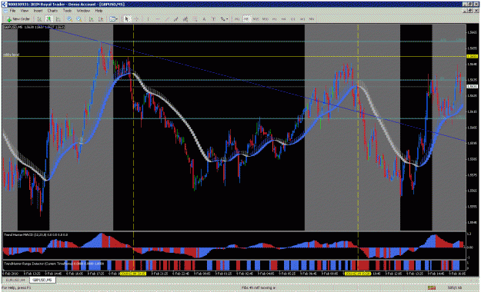Open the Tools menu
The image size is (481, 292).
tap(67, 11)
